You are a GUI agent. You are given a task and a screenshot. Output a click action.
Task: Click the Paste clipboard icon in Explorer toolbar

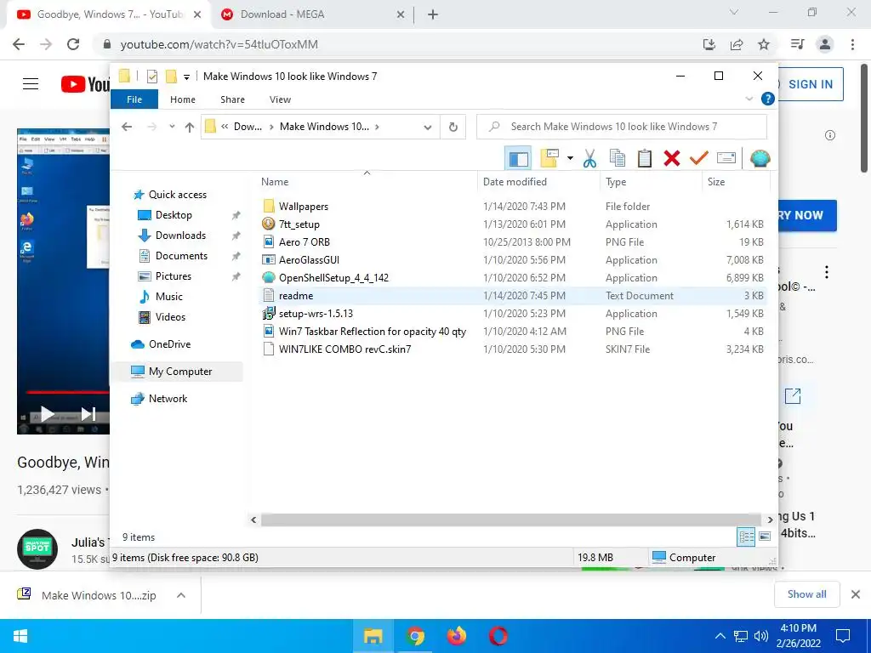click(x=645, y=159)
